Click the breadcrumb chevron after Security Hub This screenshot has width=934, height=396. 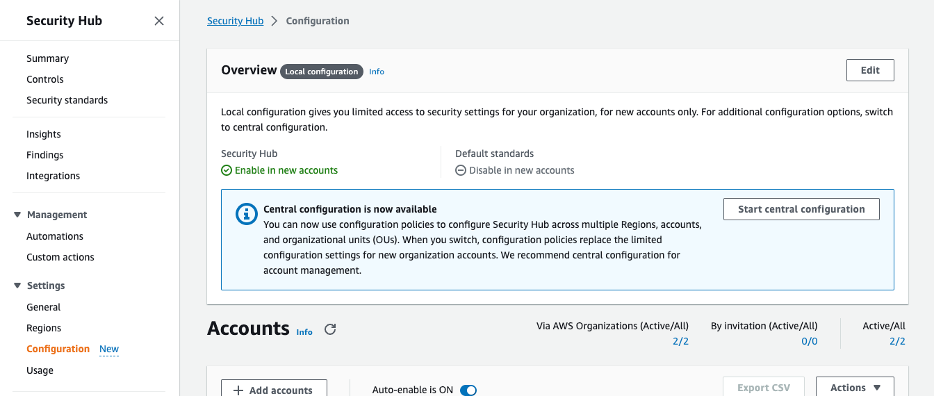point(275,21)
